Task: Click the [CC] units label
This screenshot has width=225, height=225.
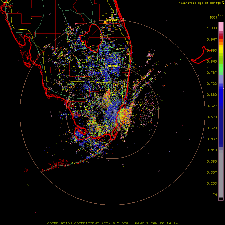Action: point(213,17)
